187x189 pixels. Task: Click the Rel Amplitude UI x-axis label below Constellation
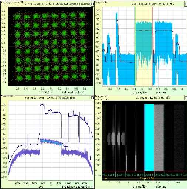(x=73, y=92)
